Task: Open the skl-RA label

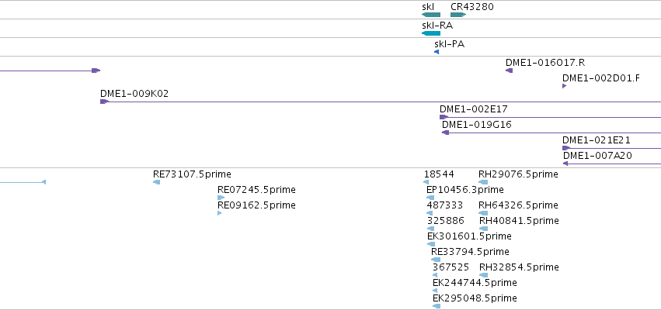Action: click(437, 26)
